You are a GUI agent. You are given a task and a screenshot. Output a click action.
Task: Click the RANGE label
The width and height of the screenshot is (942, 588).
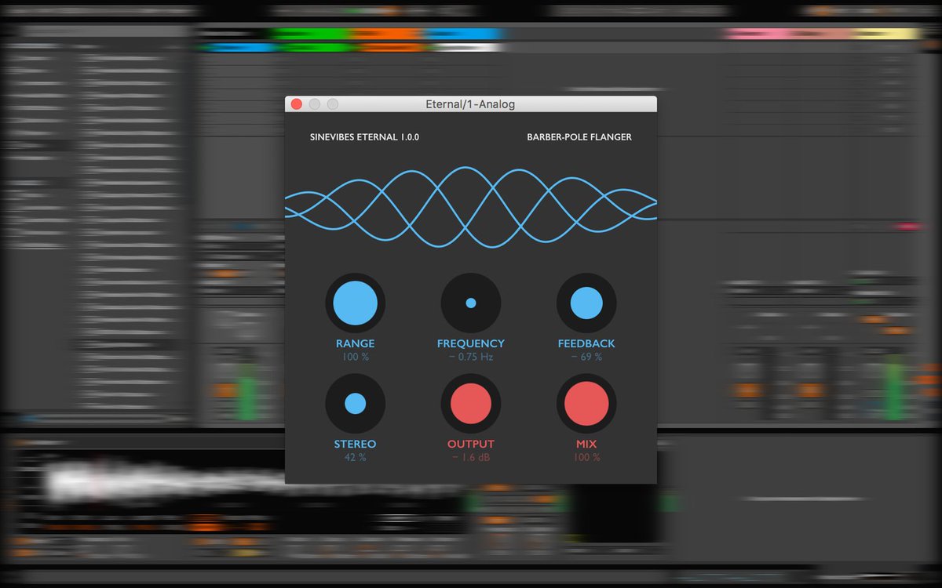[x=355, y=343]
